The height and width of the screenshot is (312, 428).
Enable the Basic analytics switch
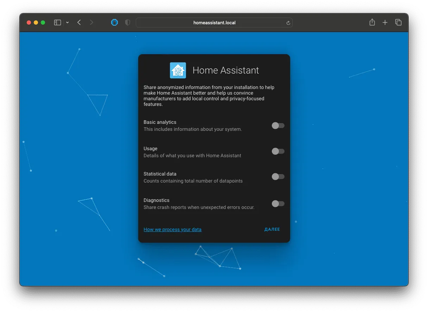[278, 126]
